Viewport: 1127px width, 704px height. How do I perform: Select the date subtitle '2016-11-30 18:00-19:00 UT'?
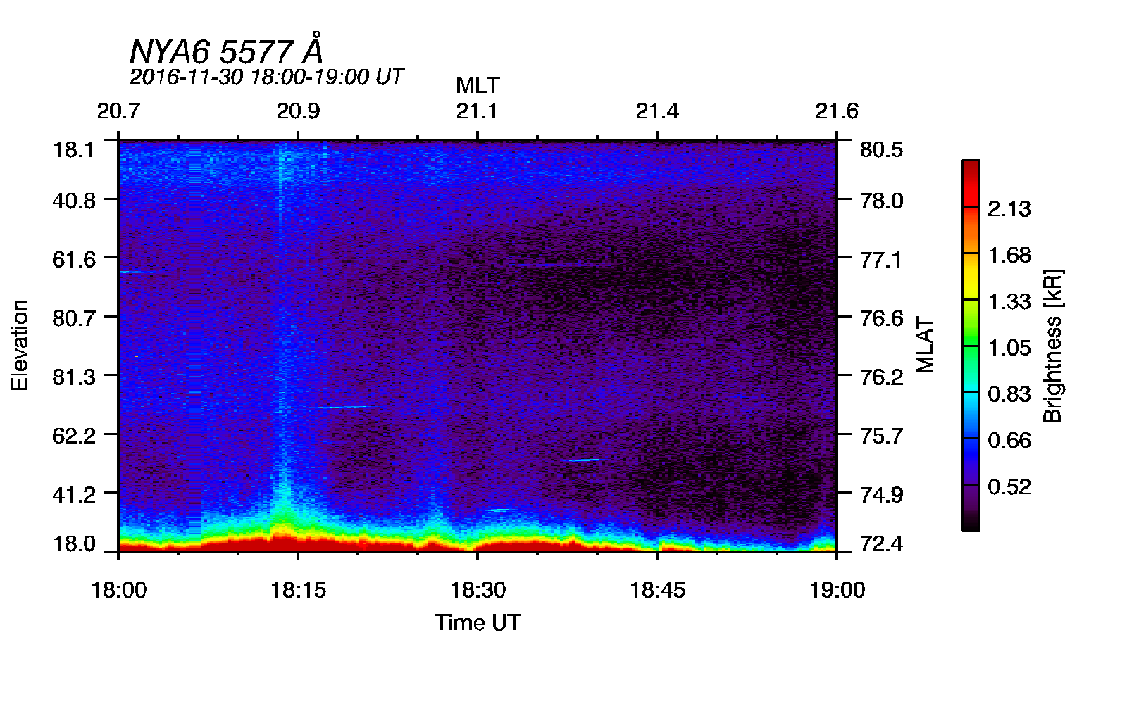(x=266, y=77)
